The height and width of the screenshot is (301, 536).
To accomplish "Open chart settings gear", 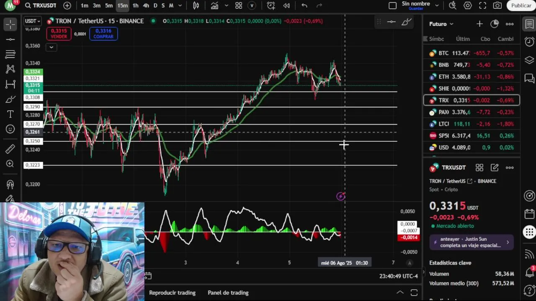I will point(468,5).
